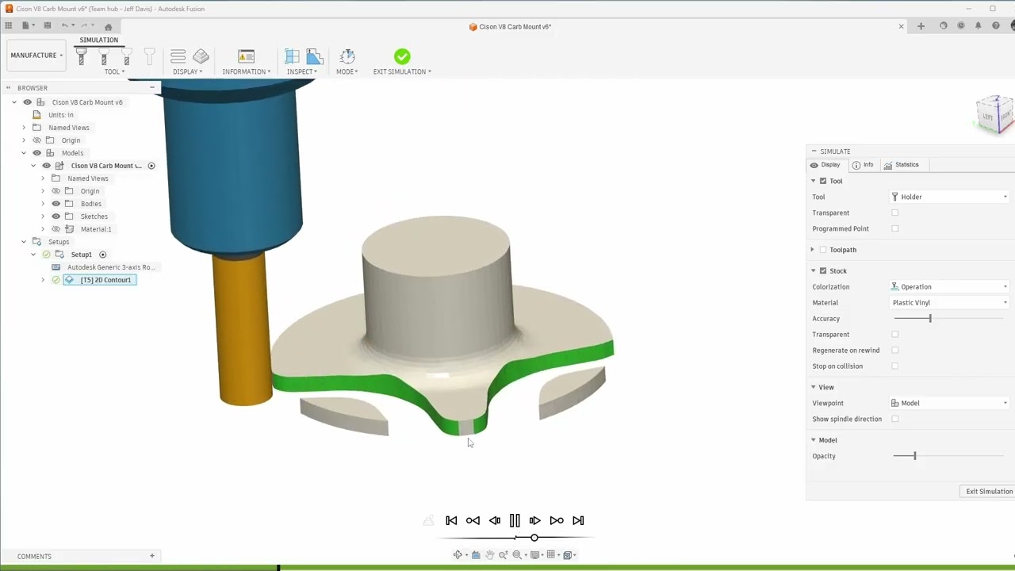1015x571 pixels.
Task: Open the data panel grid icon
Action: [x=9, y=26]
